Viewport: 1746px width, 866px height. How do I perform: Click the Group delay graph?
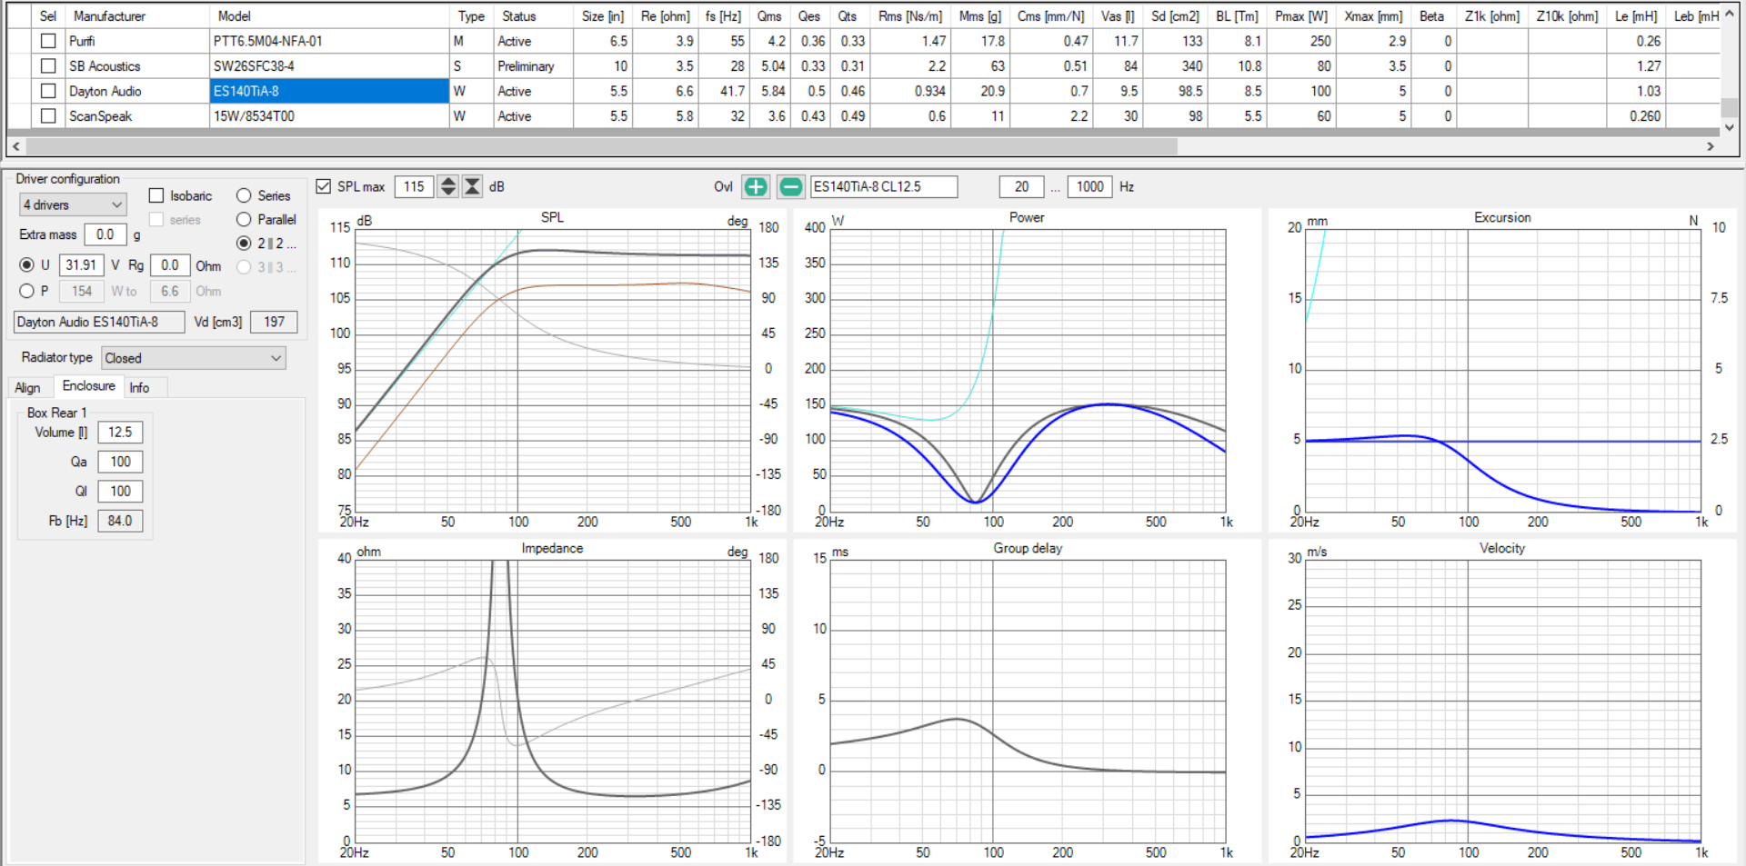[1028, 701]
